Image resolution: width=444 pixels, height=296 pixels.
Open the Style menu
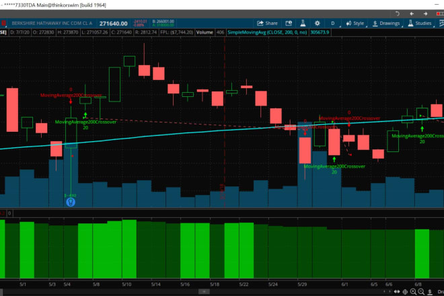355,24
